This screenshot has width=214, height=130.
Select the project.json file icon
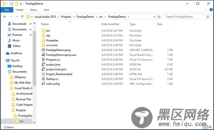point(43,64)
